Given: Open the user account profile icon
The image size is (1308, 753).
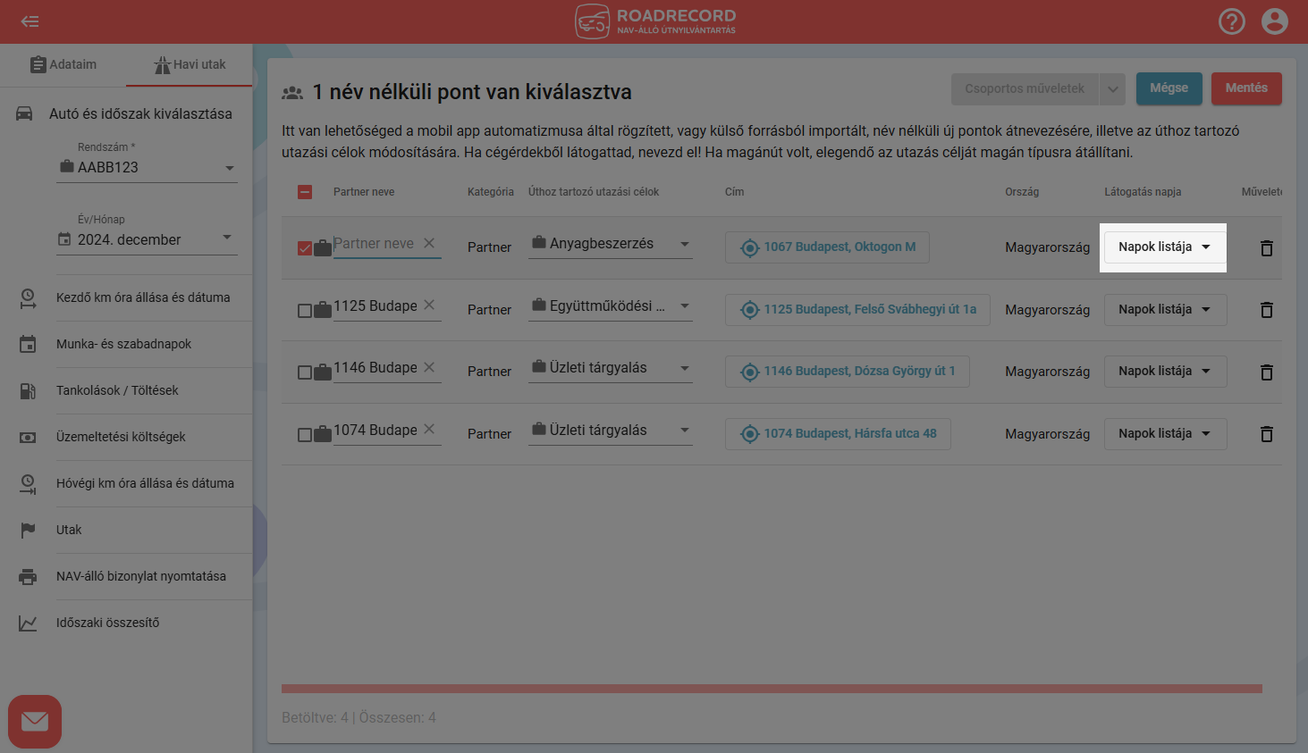Looking at the screenshot, I should coord(1274,21).
